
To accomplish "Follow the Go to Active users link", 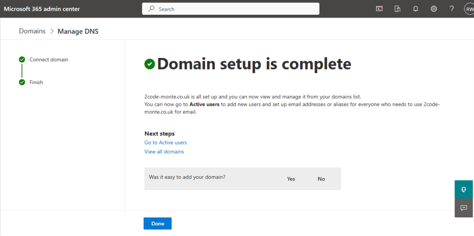I will point(166,143).
